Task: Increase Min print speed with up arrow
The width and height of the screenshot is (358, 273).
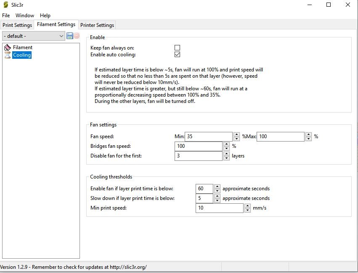Action: tap(247, 205)
